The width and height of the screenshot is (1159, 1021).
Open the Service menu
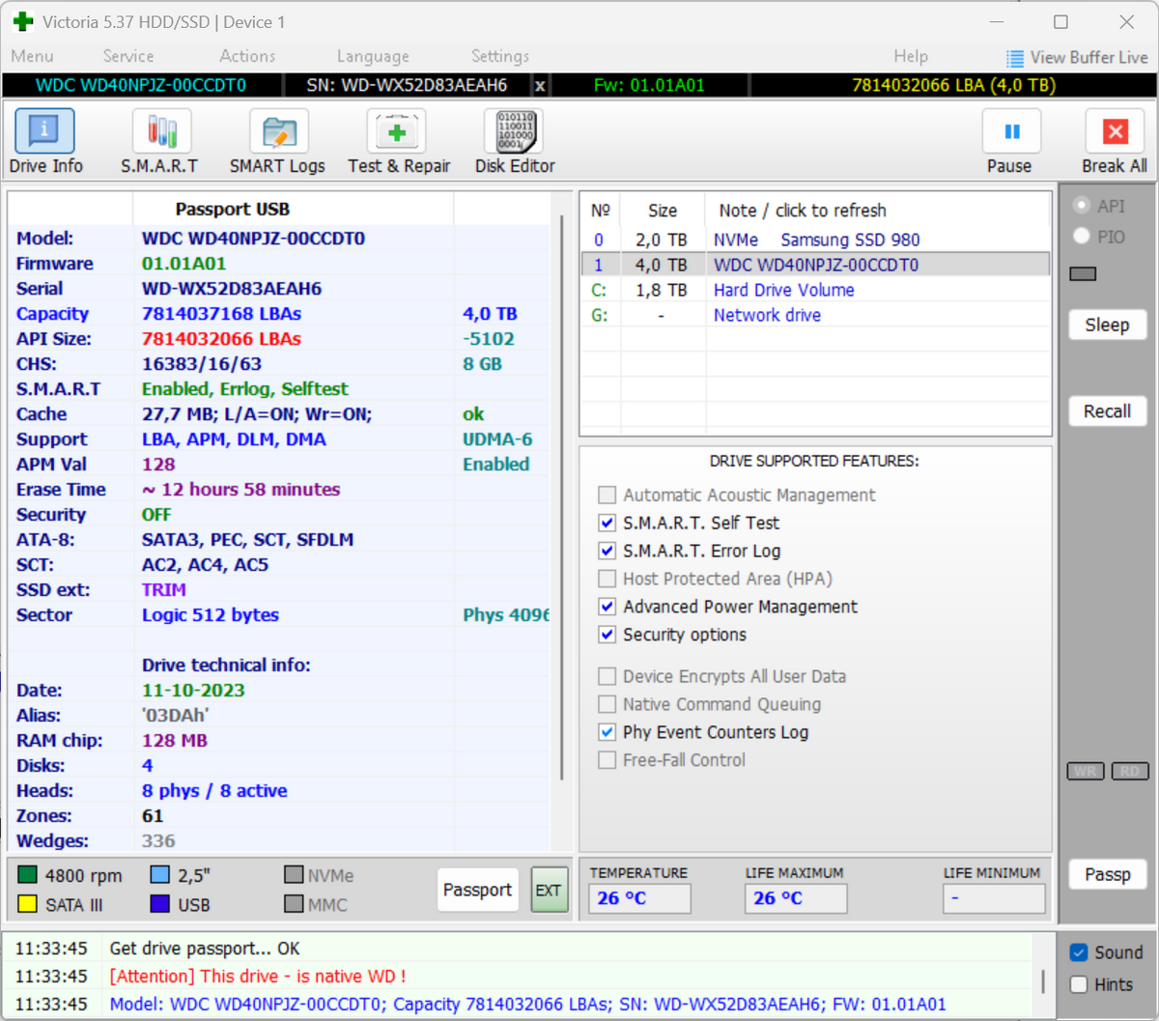(x=128, y=56)
